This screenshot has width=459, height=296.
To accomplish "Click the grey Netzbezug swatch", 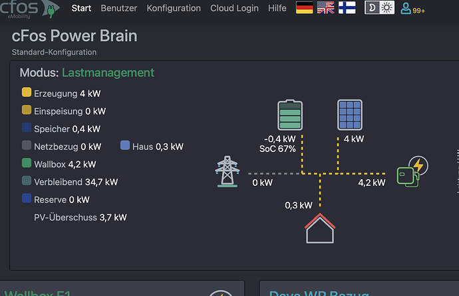I will [27, 145].
